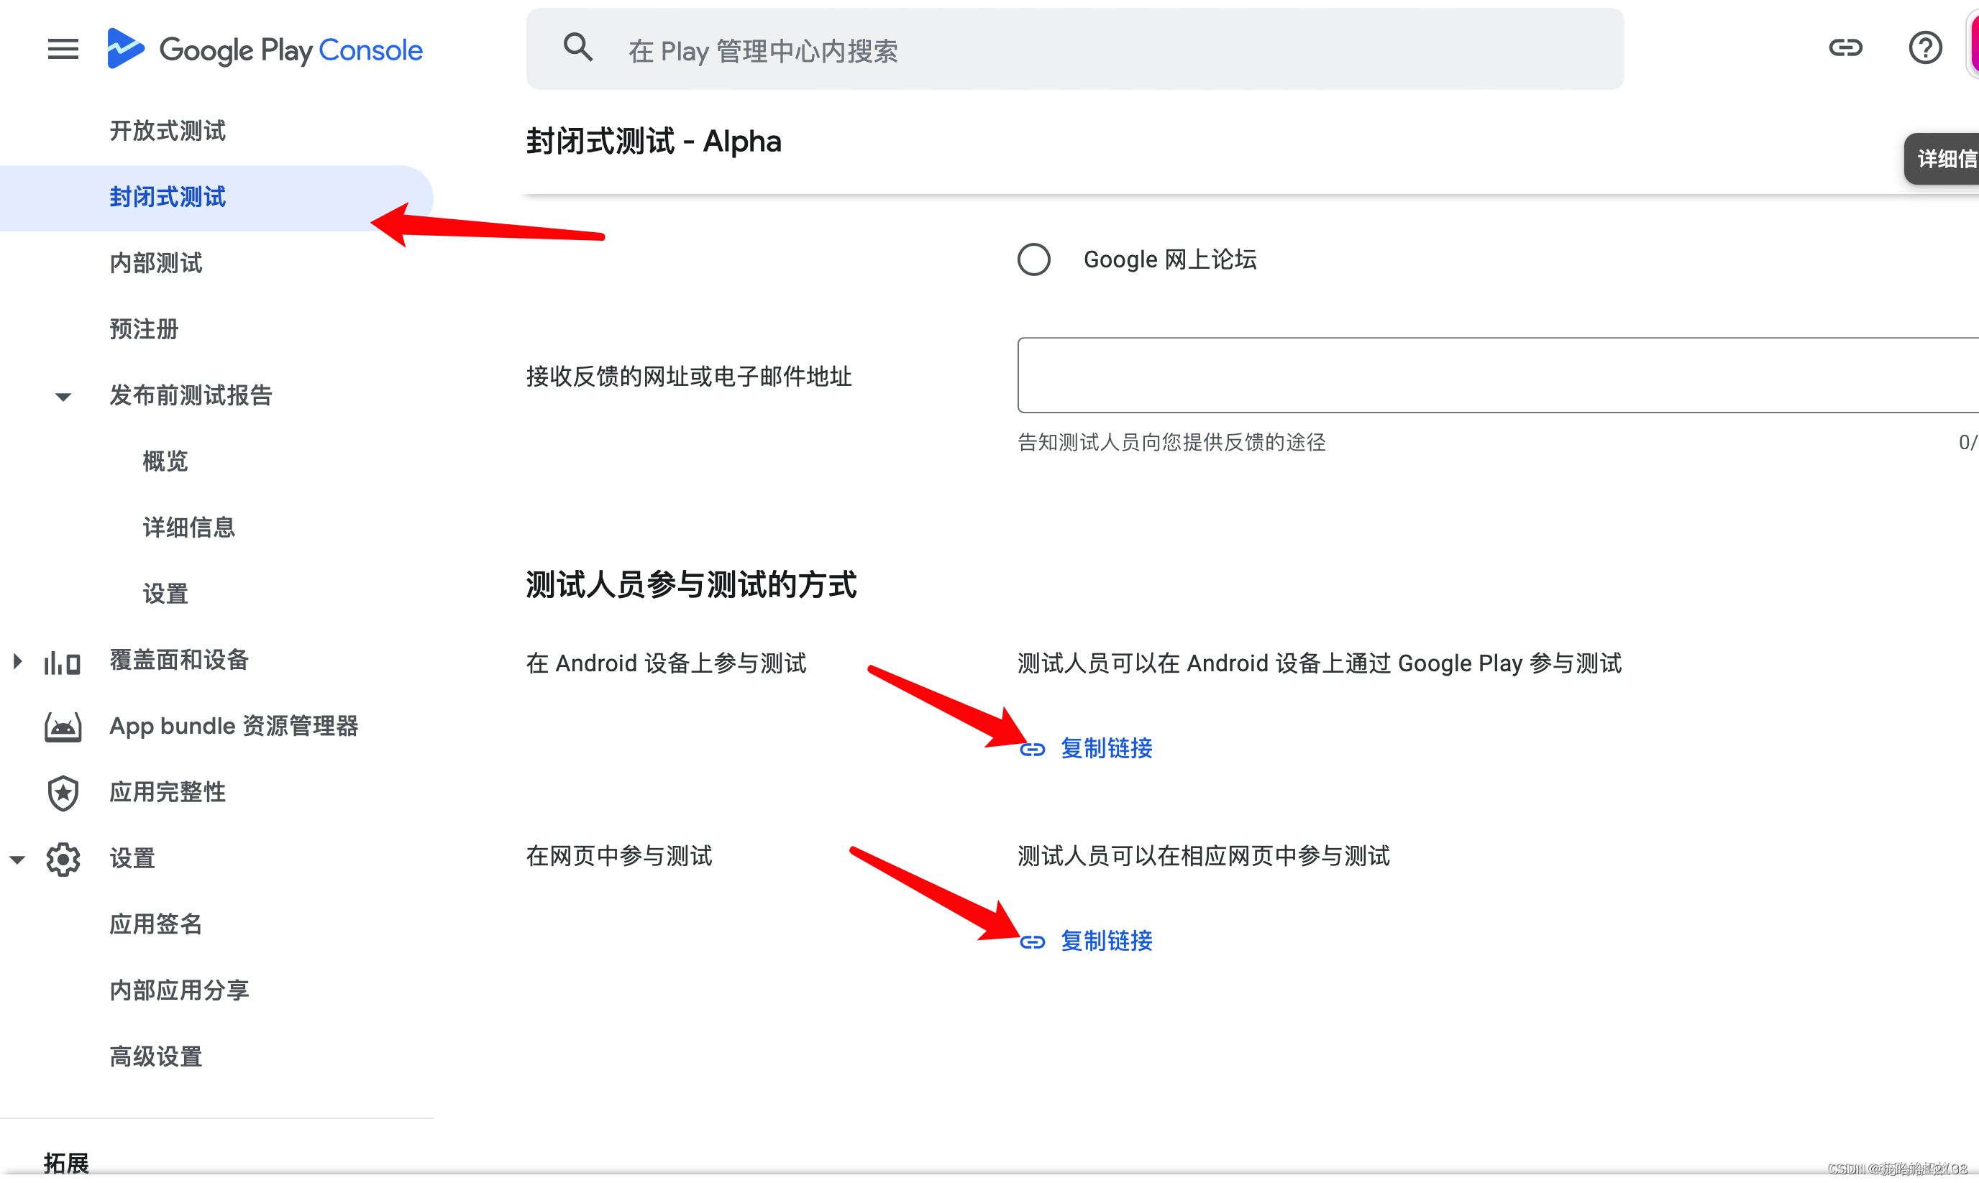The image size is (1979, 1183).
Task: Open the 内部测试 sidebar item
Action: [155, 263]
